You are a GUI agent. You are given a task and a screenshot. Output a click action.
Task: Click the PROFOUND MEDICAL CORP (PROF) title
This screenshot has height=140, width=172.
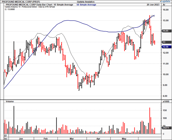[x=21, y=2]
